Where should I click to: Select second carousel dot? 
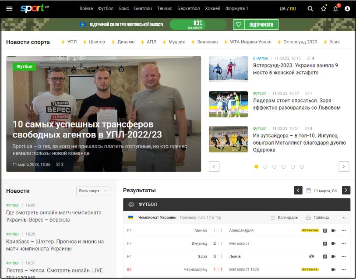pyautogui.click(x=265, y=166)
